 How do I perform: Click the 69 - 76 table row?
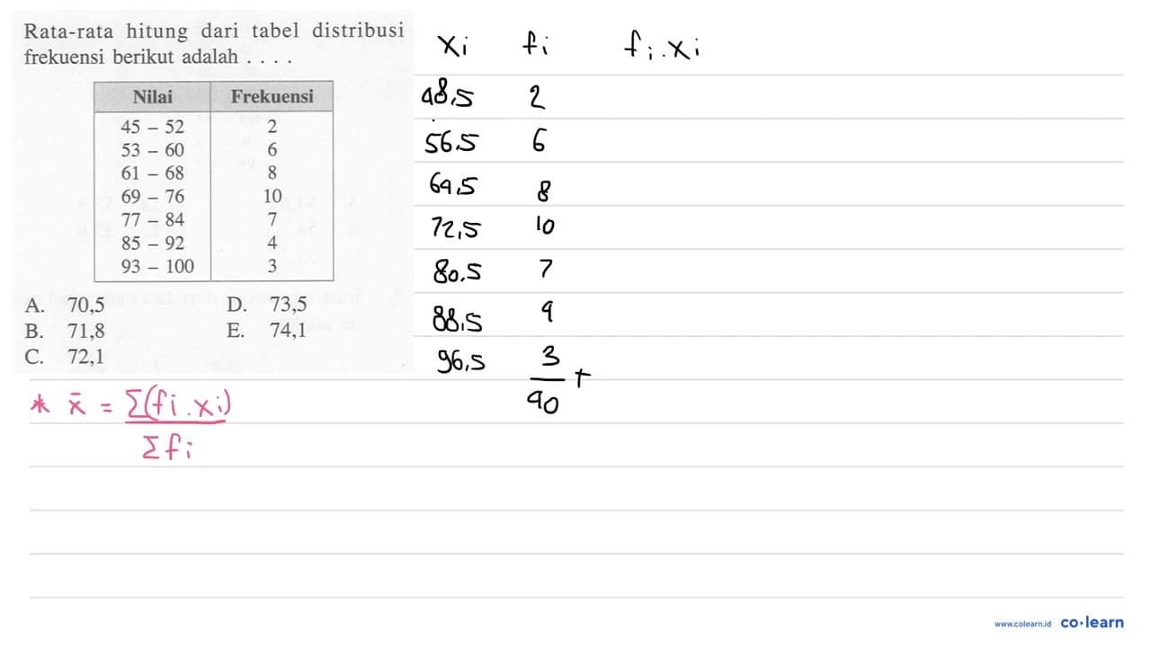[213, 196]
